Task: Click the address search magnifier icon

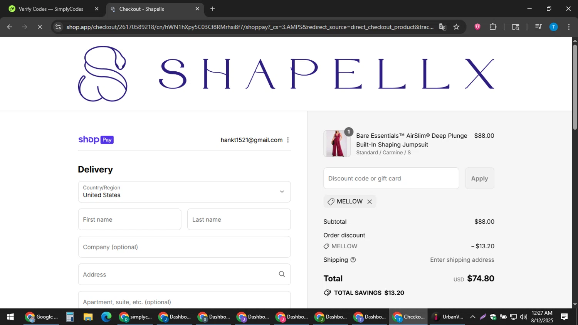Action: tap(282, 274)
